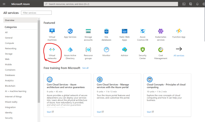Open Principles of cloud computing title
The height and width of the screenshot is (122, 205).
[166, 86]
